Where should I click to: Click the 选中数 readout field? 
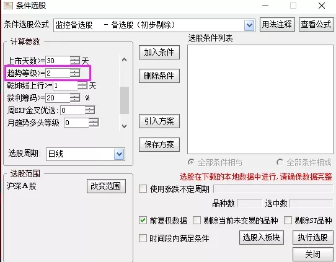pyautogui.click(x=312, y=203)
